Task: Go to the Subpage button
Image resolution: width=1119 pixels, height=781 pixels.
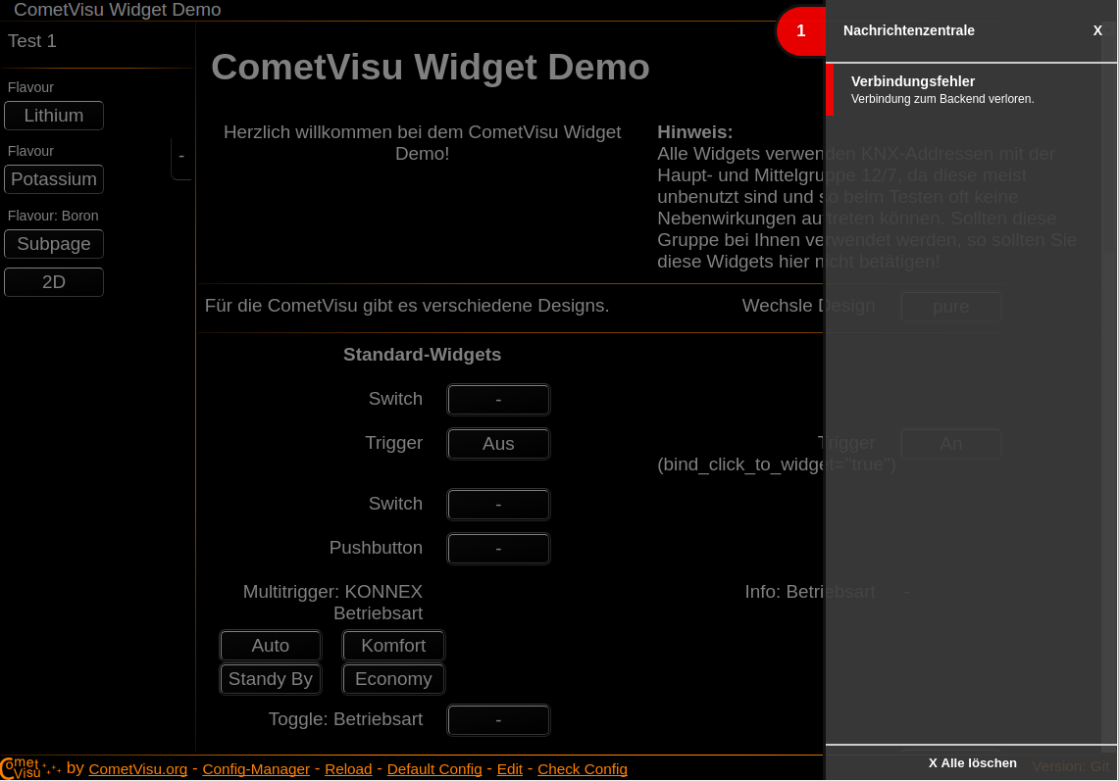Action: 54,244
